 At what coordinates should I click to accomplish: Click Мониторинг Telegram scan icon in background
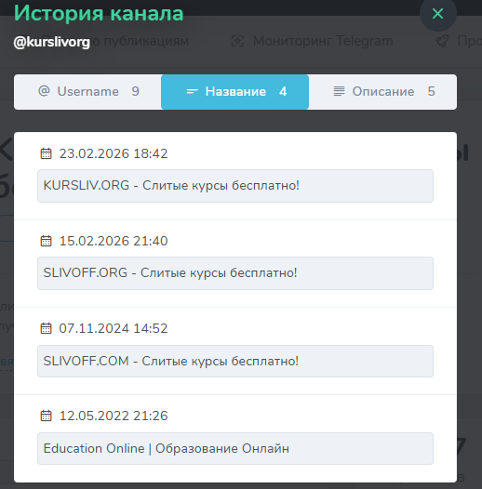pos(237,41)
